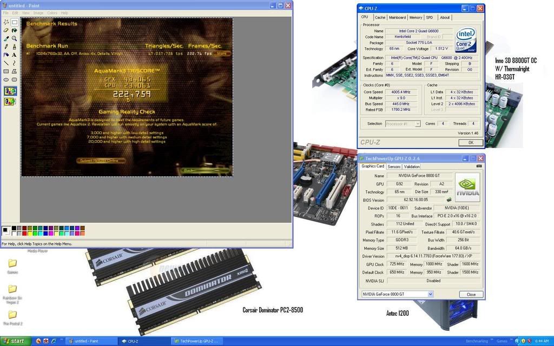Select the Pick Color eyedropper tool

pyautogui.click(x=6, y=38)
